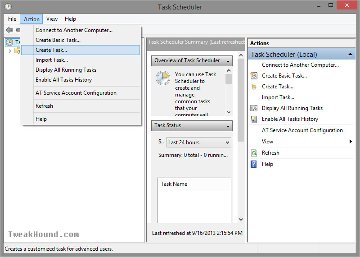The image size is (360, 257).
Task: Choose Import Task in Action menu
Action: 81,60
